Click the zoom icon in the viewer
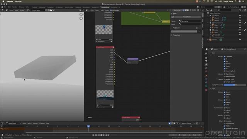Image resolution: width=247 pixels, height=139 pixels. click(x=81, y=15)
